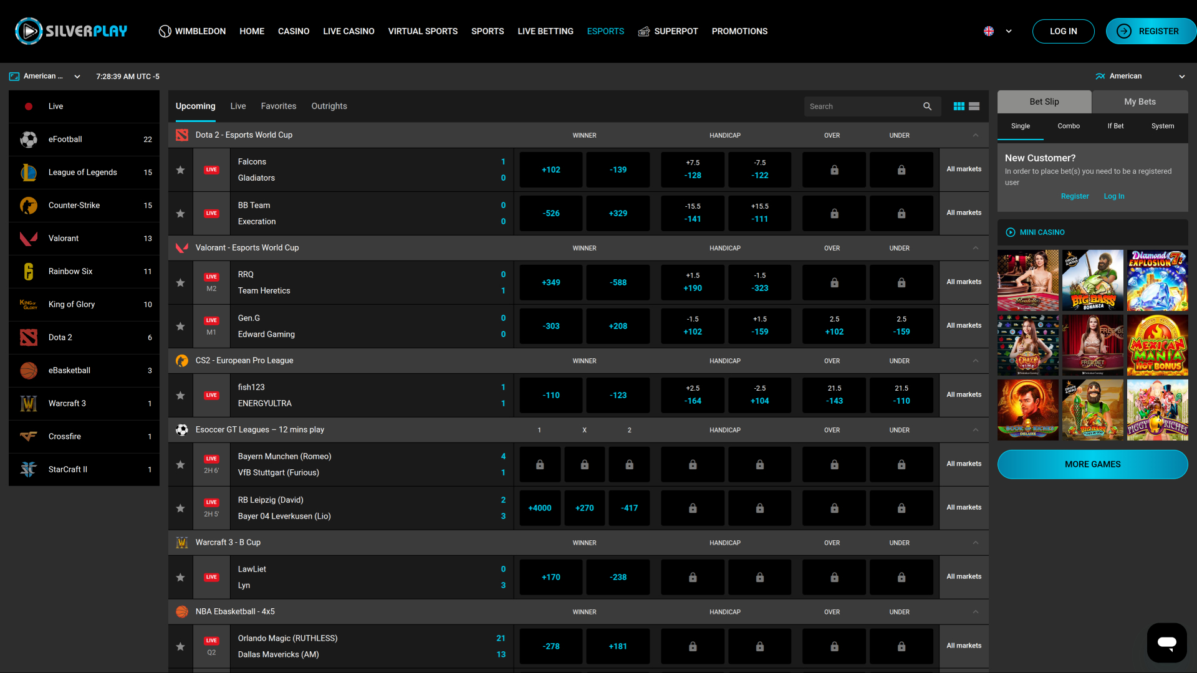This screenshot has height=673, width=1197.
Task: Open the Mexican Mania game thumbnail
Action: tap(1157, 345)
